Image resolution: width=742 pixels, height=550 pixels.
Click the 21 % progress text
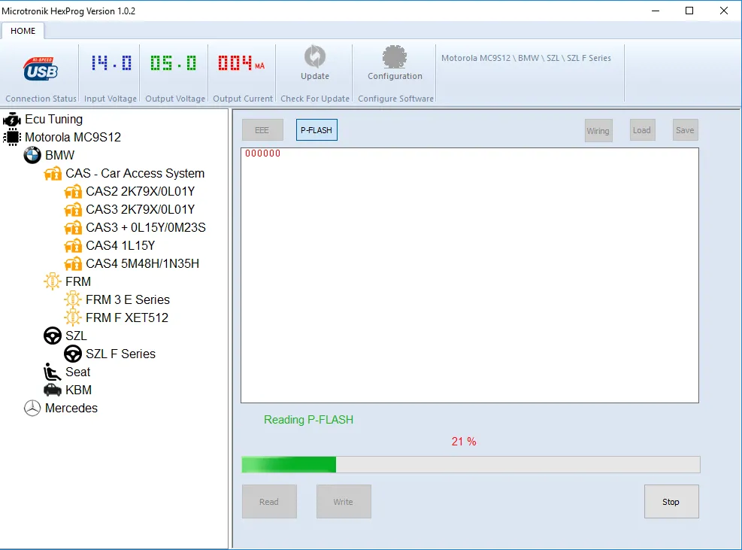pyautogui.click(x=464, y=442)
